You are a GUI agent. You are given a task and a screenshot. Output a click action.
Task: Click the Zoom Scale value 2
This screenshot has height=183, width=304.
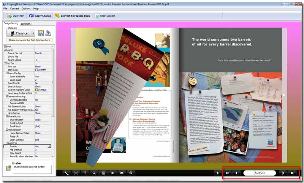pyautogui.click(x=36, y=80)
